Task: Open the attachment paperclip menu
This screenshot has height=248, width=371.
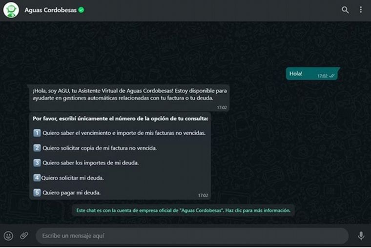Action: [x=24, y=235]
